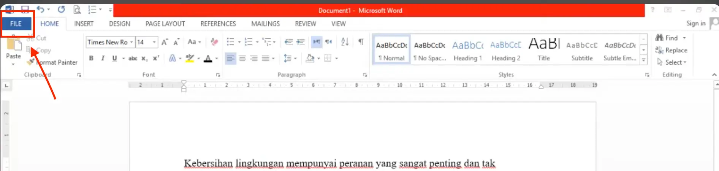Image resolution: width=719 pixels, height=171 pixels.
Task: Toggle Strikethrough abc formatting
Action: click(x=133, y=58)
